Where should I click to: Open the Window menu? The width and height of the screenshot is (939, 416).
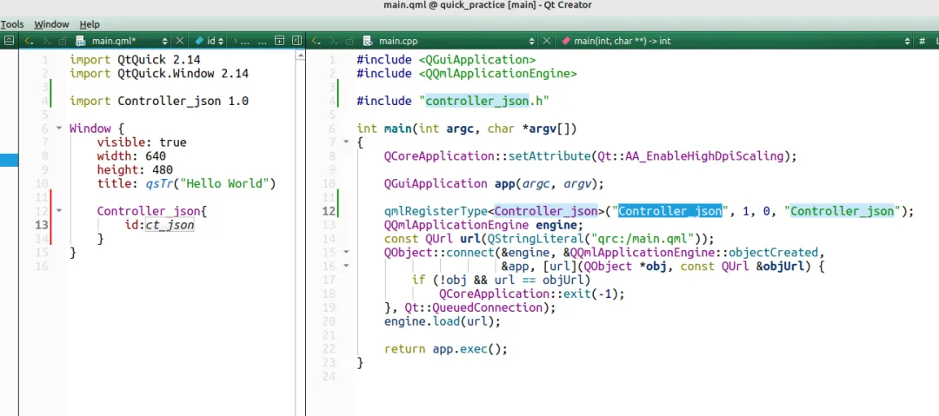pyautogui.click(x=51, y=24)
